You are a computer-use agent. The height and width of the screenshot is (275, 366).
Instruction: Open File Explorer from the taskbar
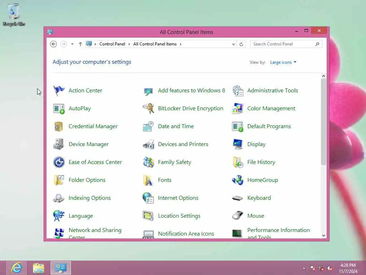(x=39, y=268)
